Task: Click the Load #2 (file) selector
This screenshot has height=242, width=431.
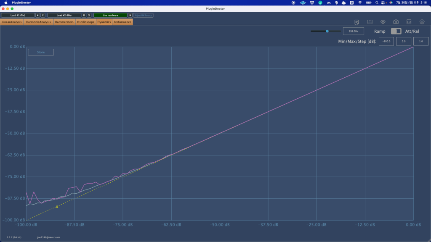Action: pos(64,15)
